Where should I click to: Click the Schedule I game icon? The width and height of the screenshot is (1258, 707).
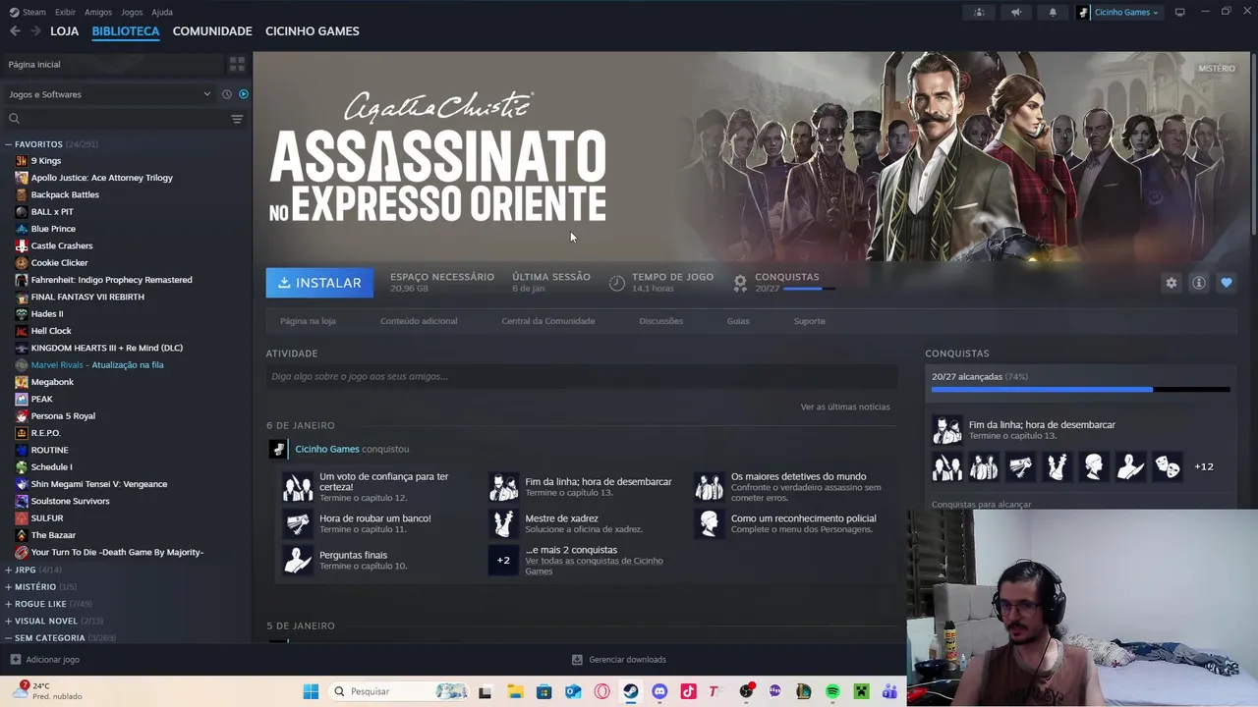[22, 467]
